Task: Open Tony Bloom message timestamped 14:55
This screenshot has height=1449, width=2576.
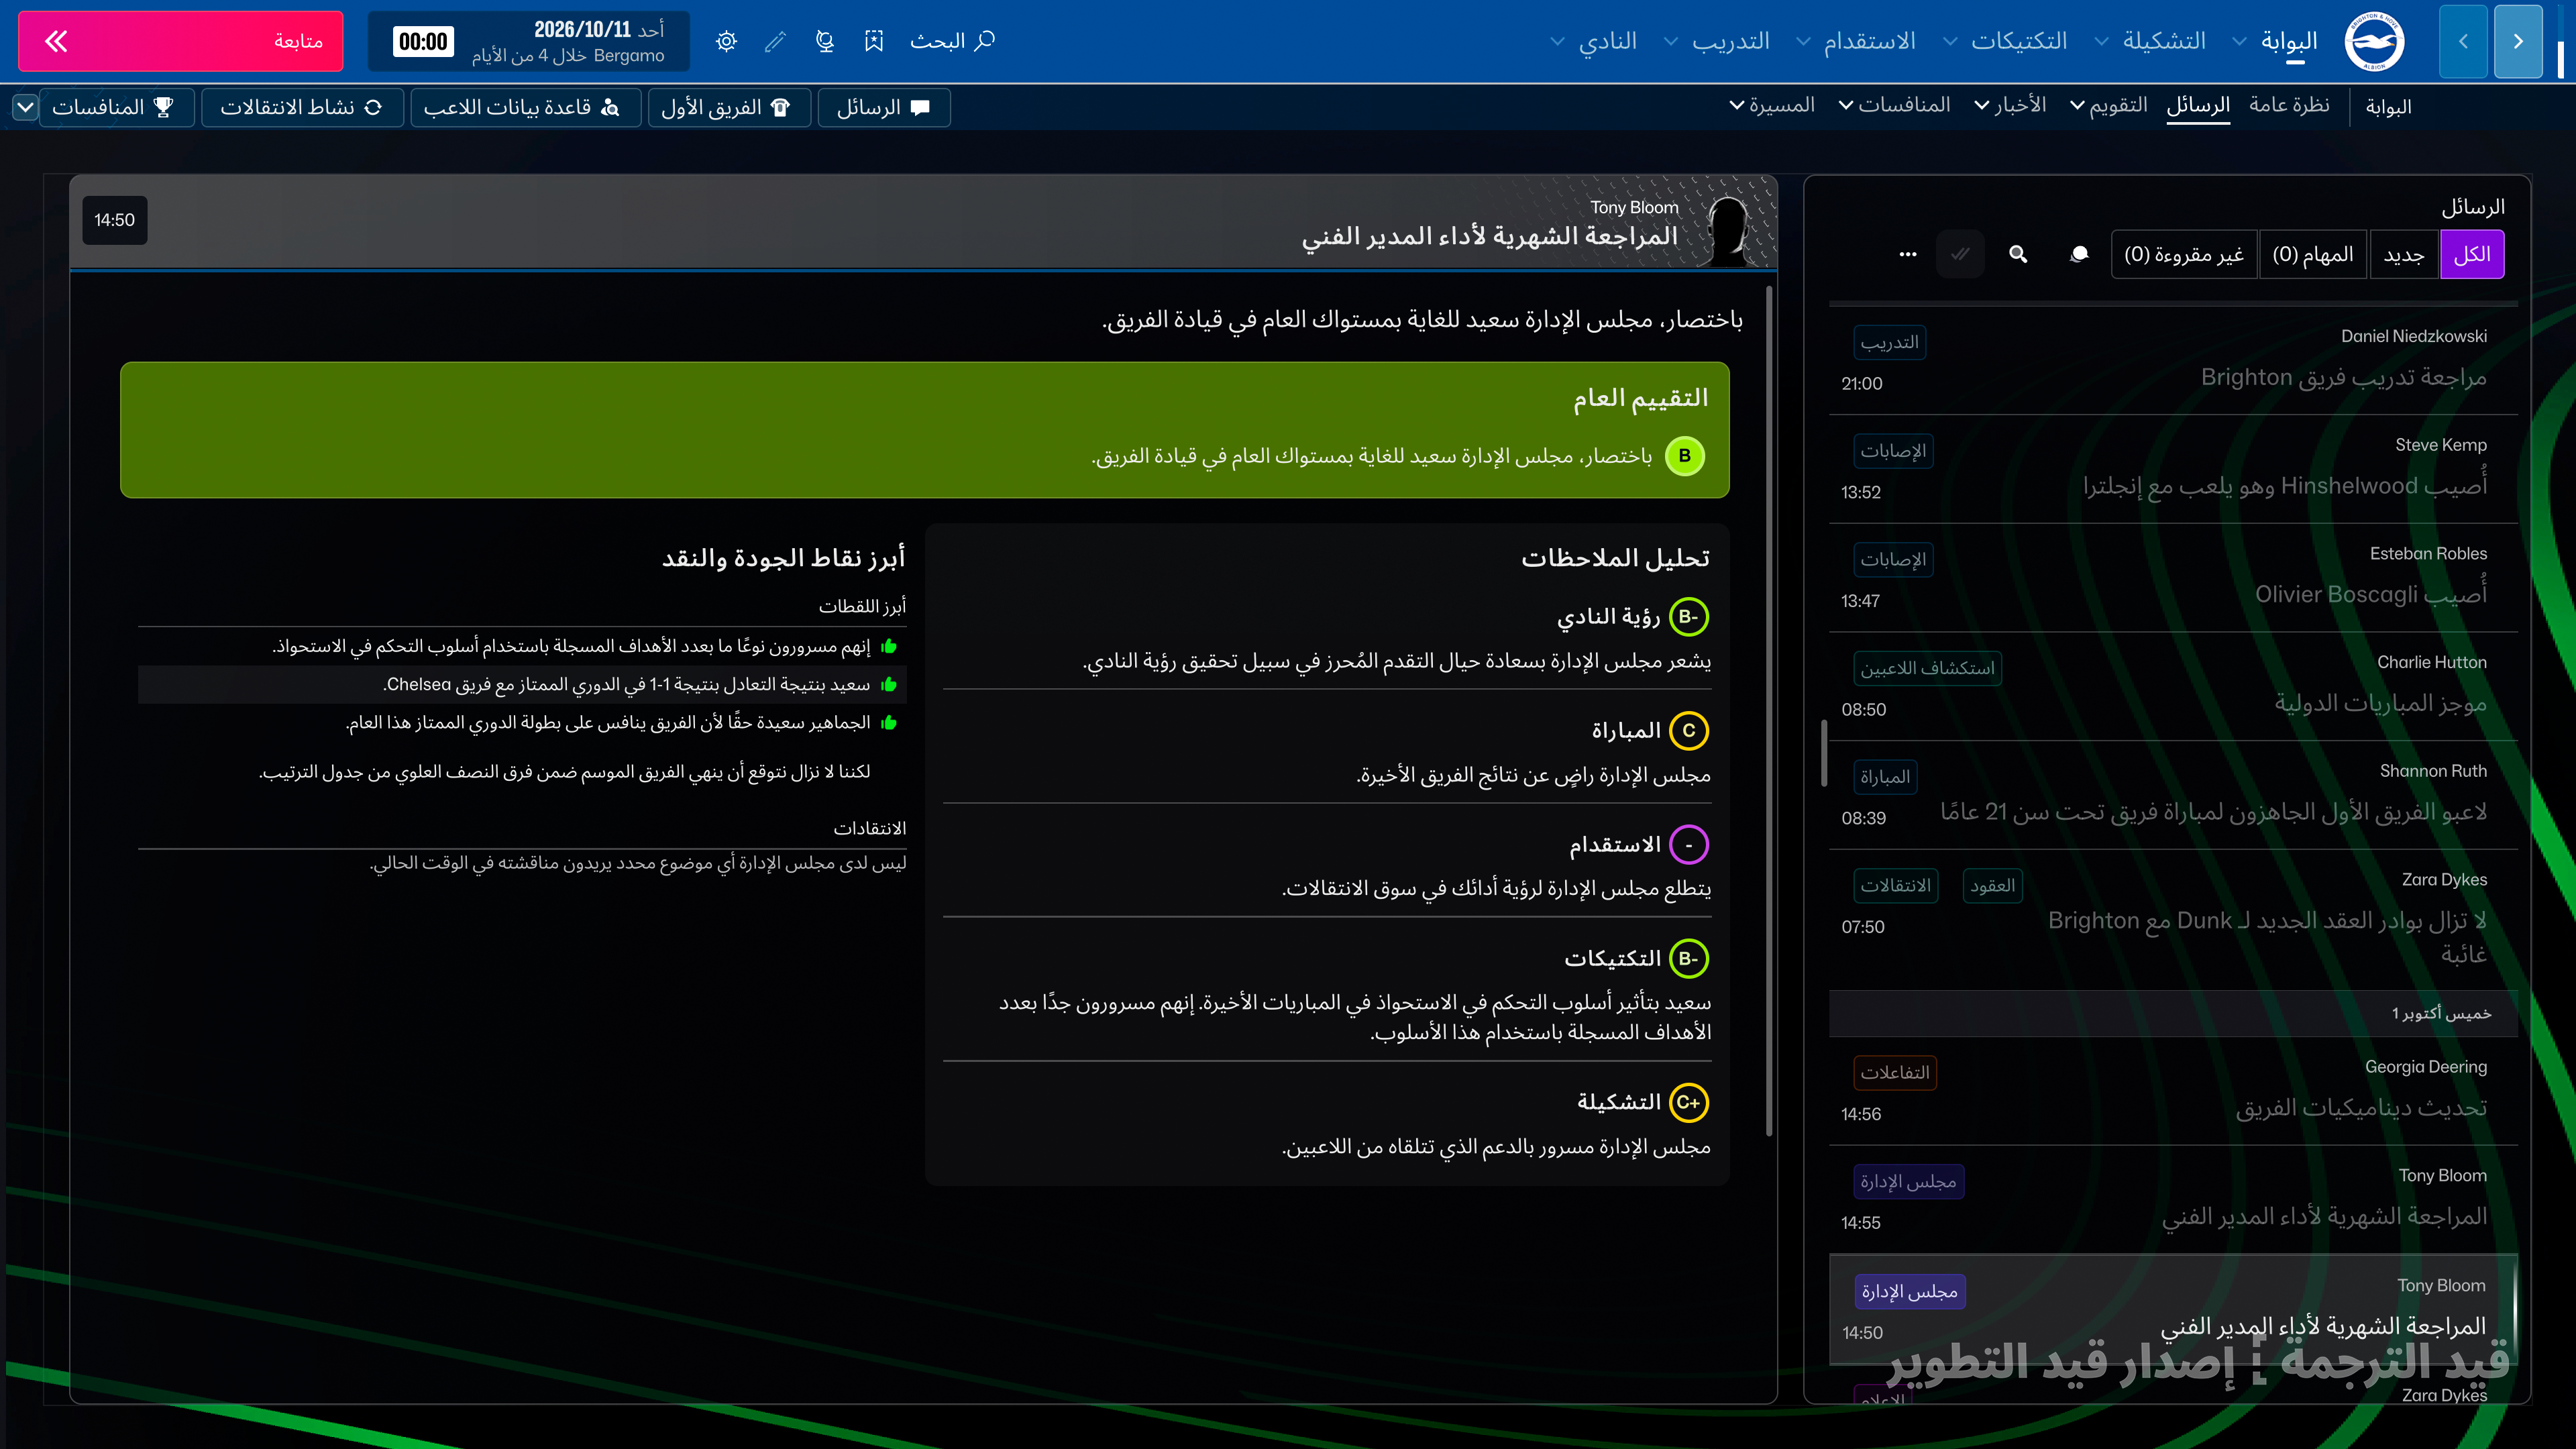Action: pyautogui.click(x=2172, y=1200)
